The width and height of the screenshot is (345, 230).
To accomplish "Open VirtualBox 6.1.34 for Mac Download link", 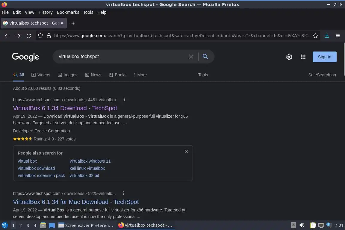I will 76,202.
